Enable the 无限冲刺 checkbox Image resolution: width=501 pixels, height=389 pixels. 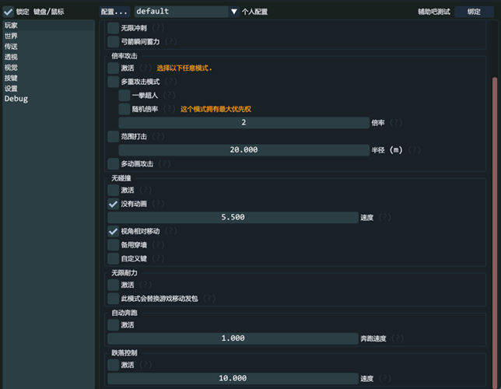pos(114,28)
